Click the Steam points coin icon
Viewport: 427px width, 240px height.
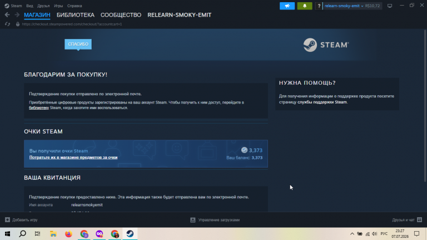pyautogui.click(x=244, y=150)
